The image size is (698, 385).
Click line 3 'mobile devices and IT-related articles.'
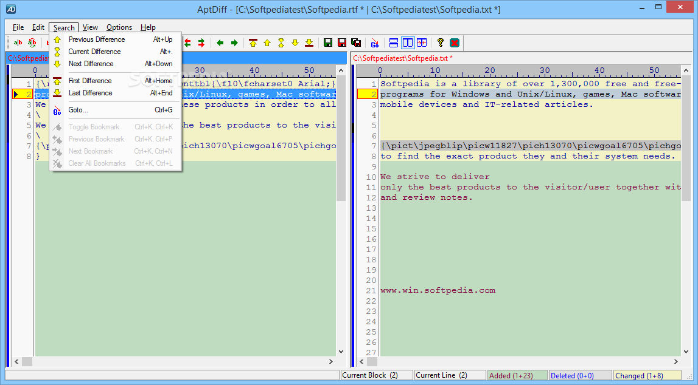tap(487, 104)
